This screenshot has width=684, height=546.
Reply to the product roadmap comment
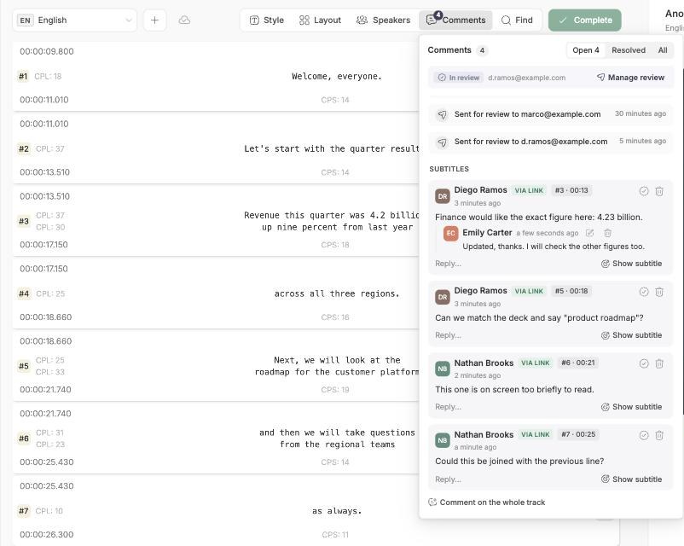pos(448,334)
